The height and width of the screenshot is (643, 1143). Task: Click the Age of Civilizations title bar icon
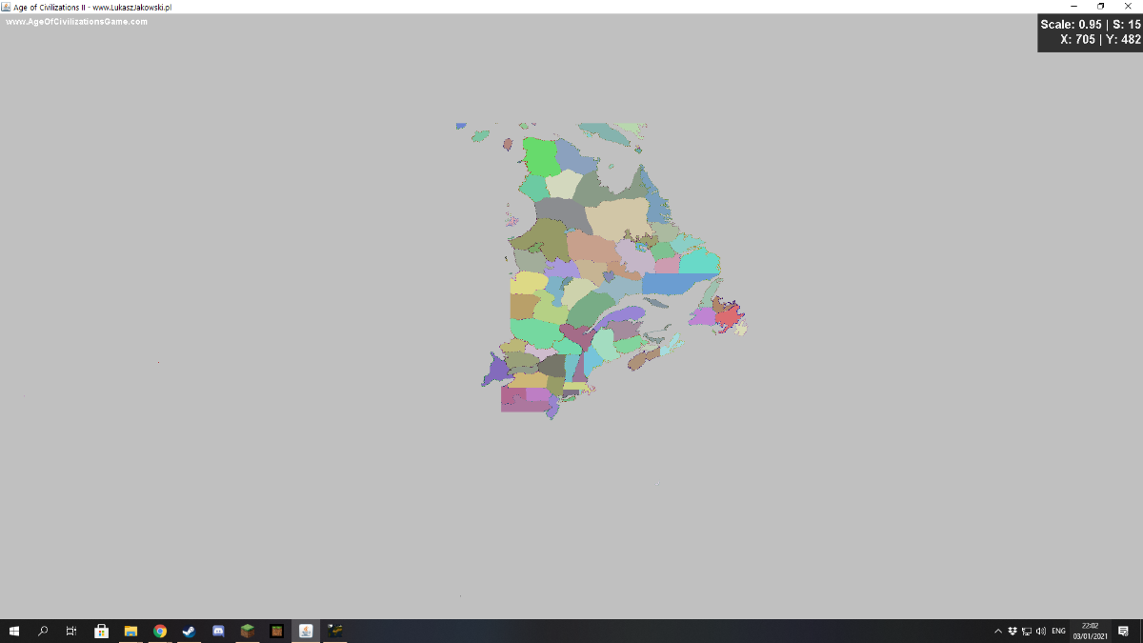(x=6, y=7)
